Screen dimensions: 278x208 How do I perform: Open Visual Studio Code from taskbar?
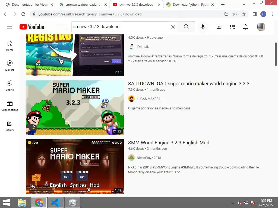[56, 203]
